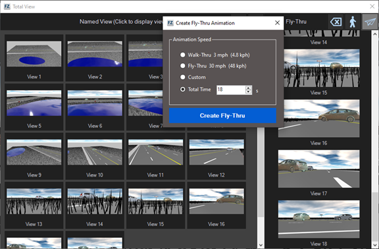Increase Total Time with up spinner arrow

tap(249, 88)
